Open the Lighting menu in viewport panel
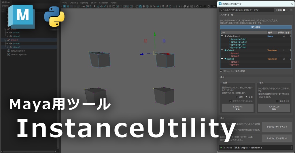 coord(84,3)
